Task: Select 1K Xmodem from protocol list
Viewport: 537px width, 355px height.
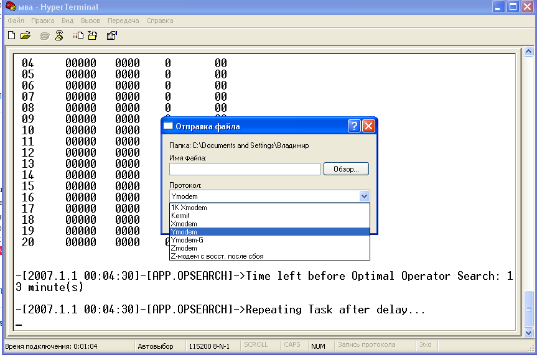Action: pos(189,208)
